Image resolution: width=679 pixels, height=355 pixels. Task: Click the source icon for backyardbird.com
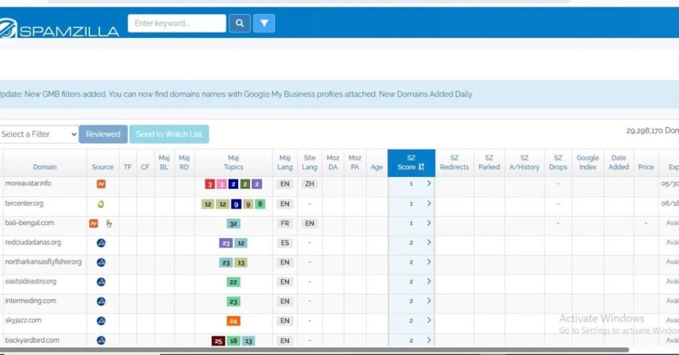[x=101, y=340]
